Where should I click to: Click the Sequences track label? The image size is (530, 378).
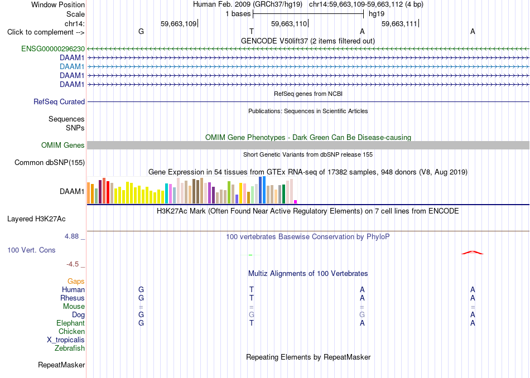tap(66, 119)
